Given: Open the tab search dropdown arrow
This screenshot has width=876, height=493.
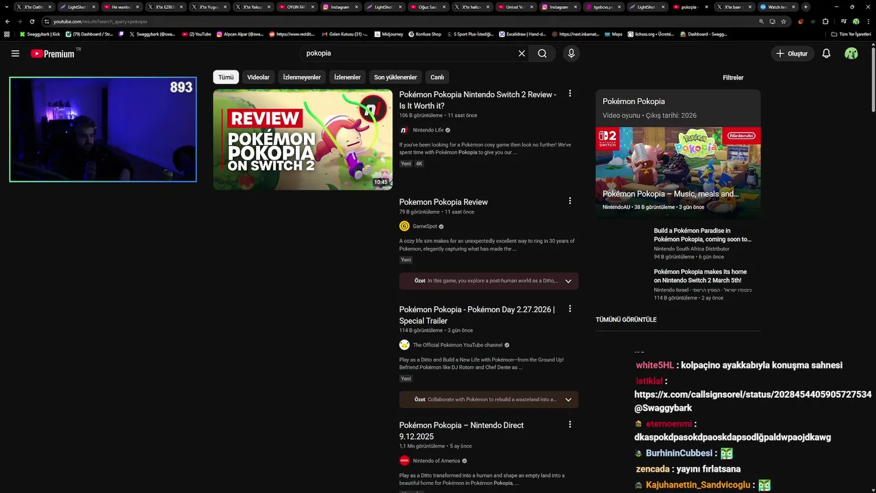Looking at the screenshot, I should click(6, 7).
